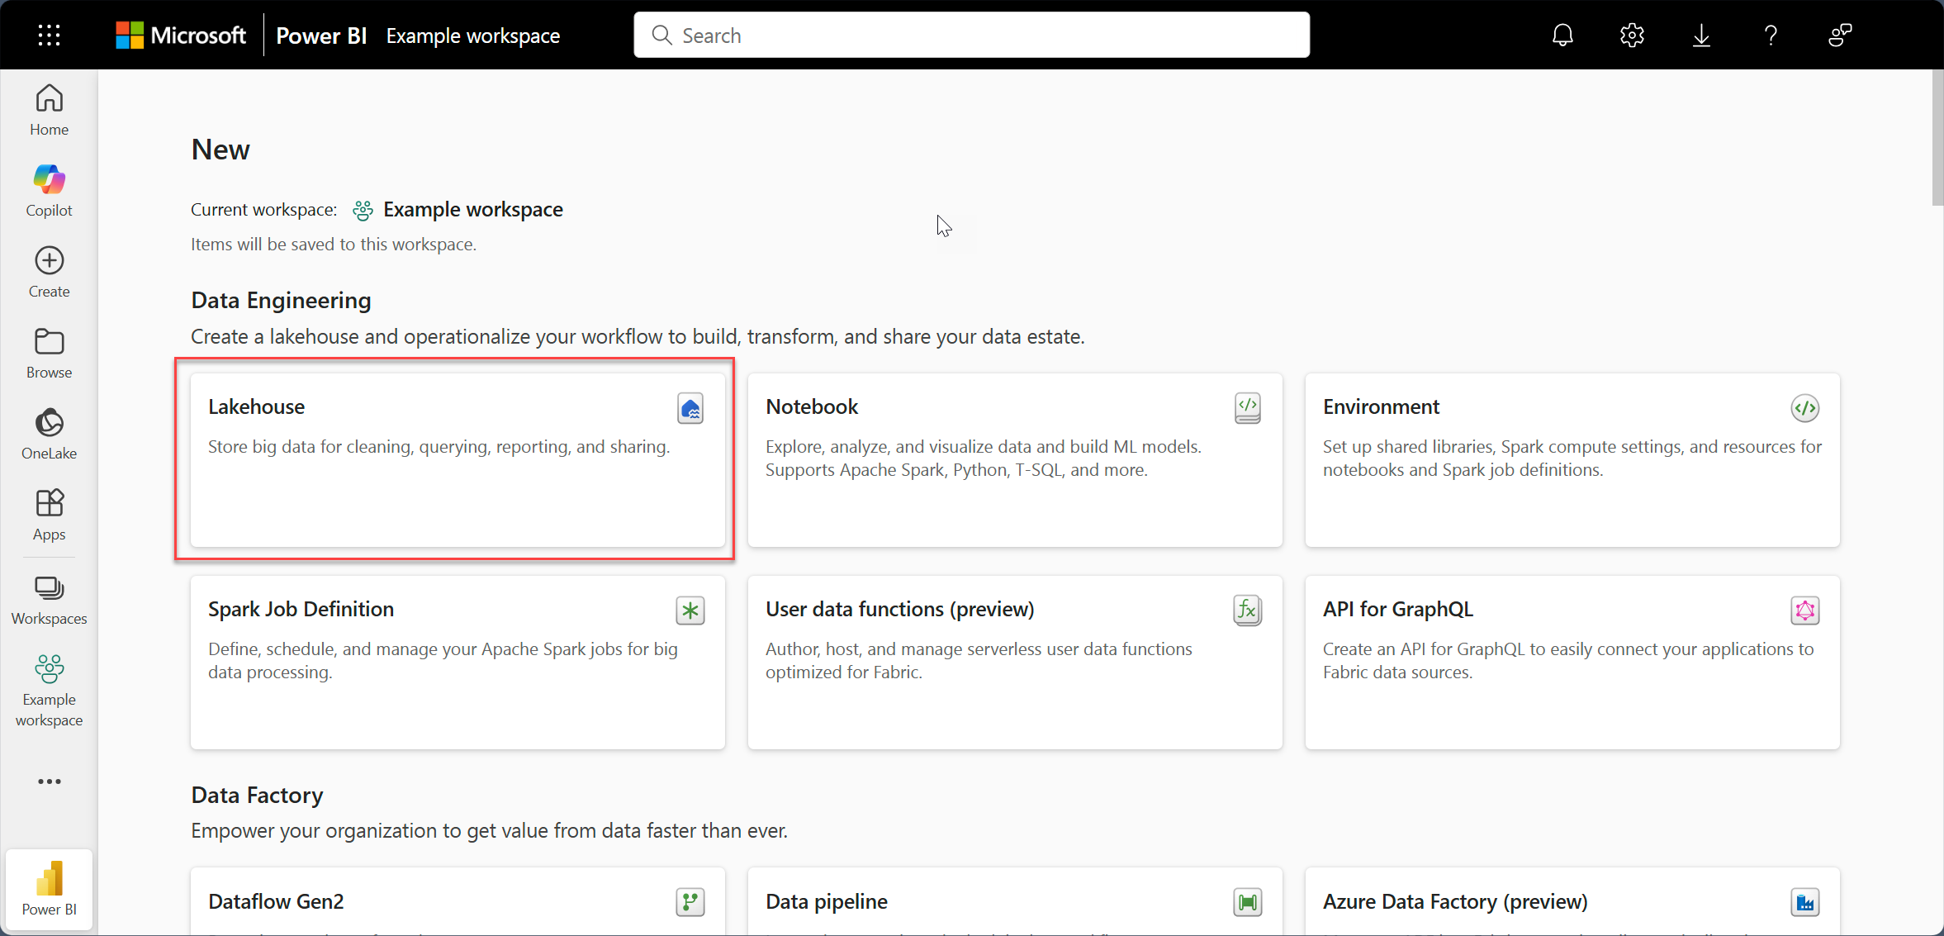Select the Data pipeline title
This screenshot has width=1944, height=936.
coord(827,901)
